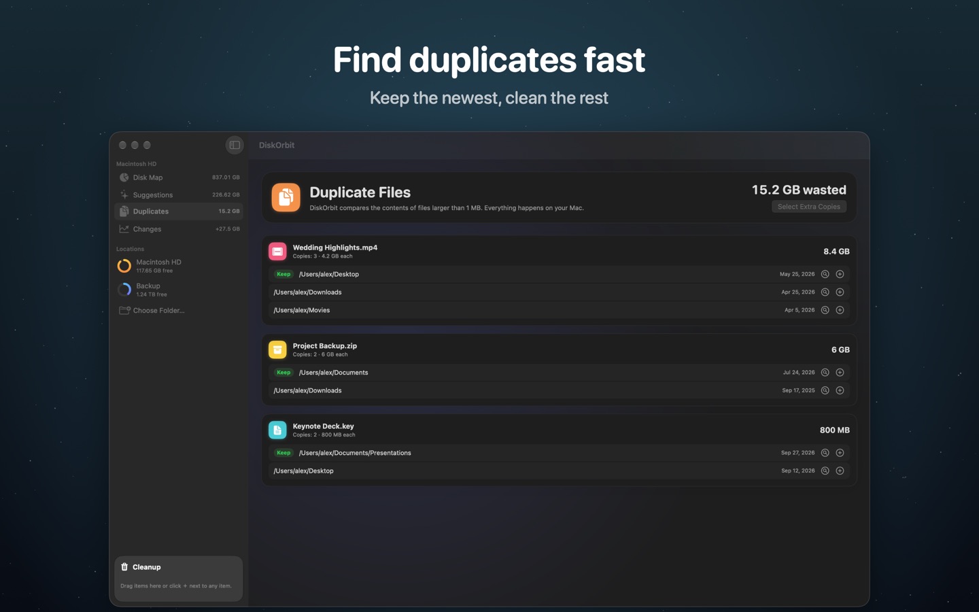
Task: Add Sep 17, 2025 copy to cleanup
Action: tap(840, 390)
